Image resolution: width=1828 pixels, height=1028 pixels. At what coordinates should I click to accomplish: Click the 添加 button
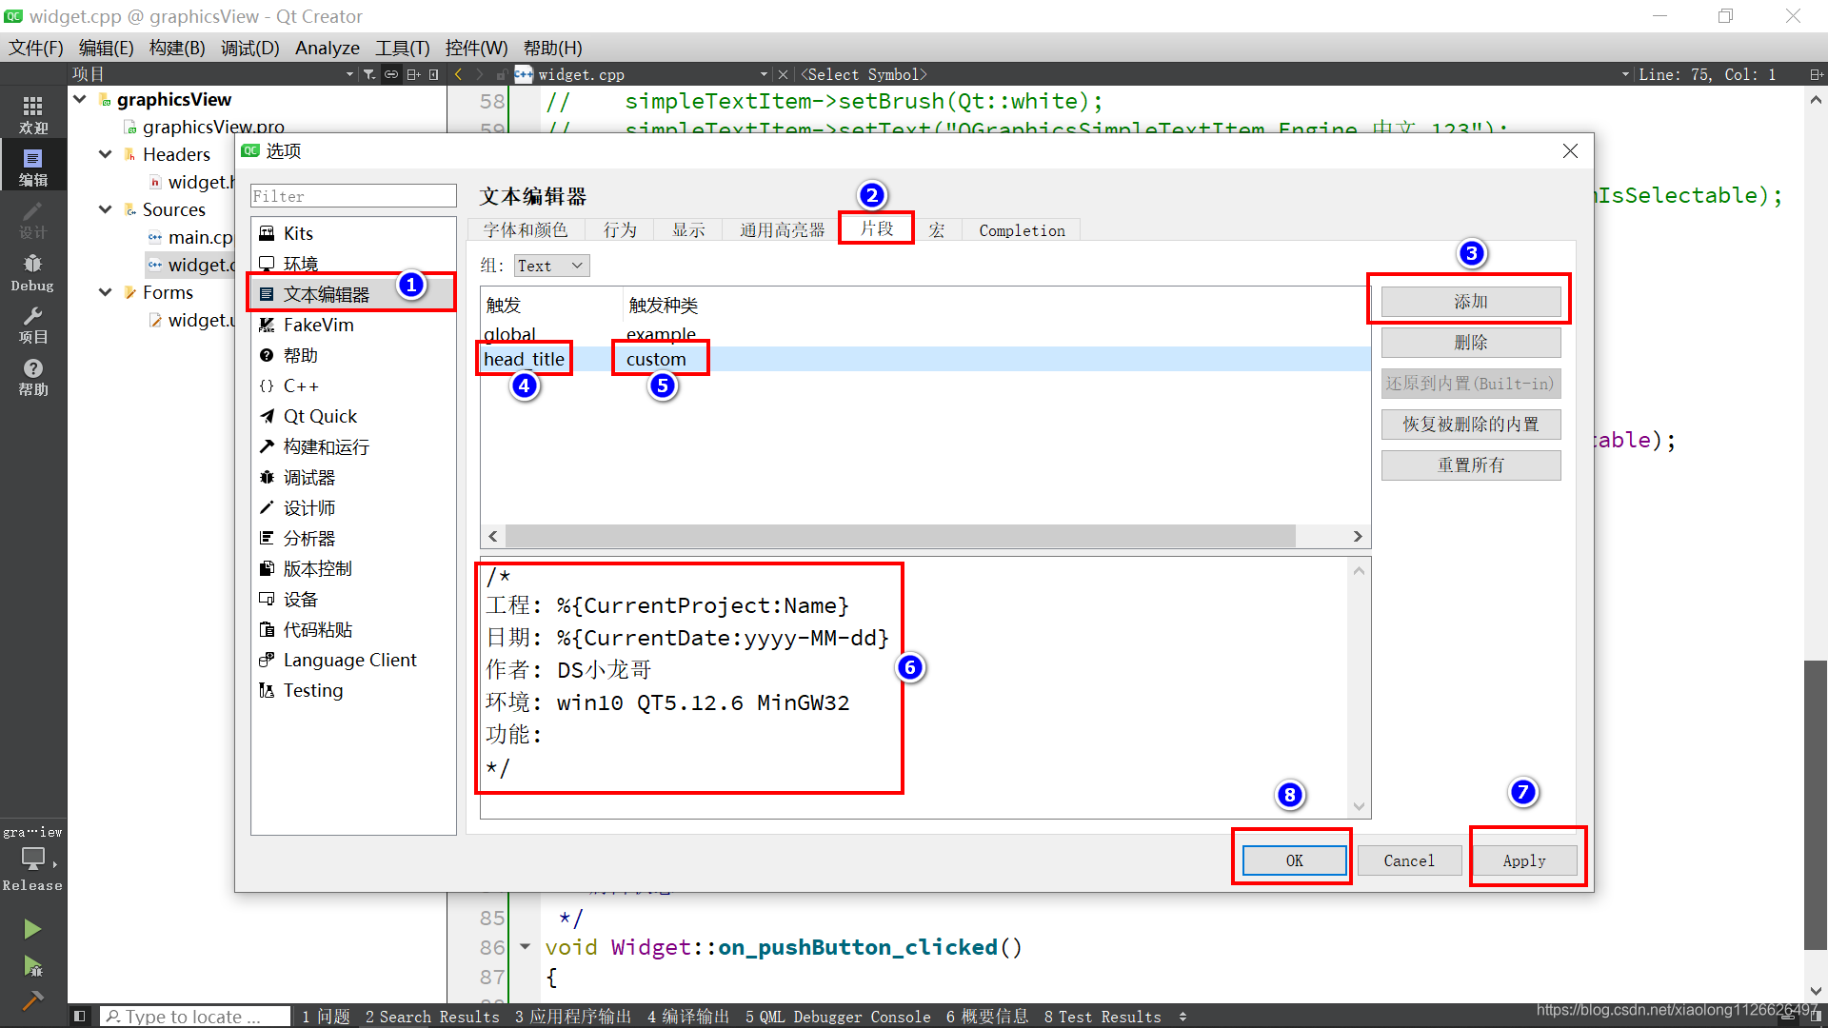1471,301
